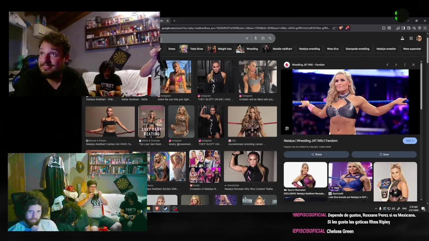Click the Brave Shields lion icon
The image size is (429, 241).
point(341,28)
